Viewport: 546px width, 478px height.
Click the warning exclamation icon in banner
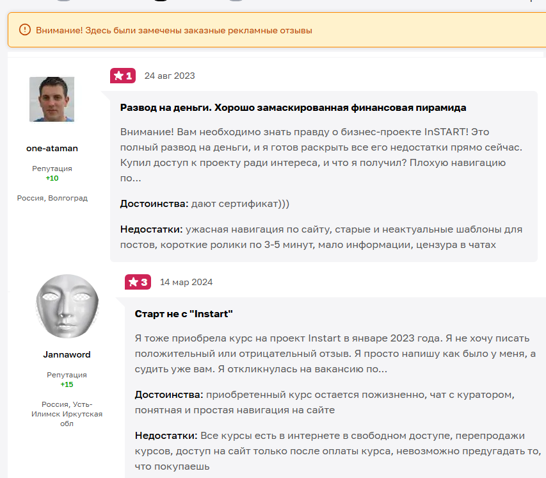point(25,29)
